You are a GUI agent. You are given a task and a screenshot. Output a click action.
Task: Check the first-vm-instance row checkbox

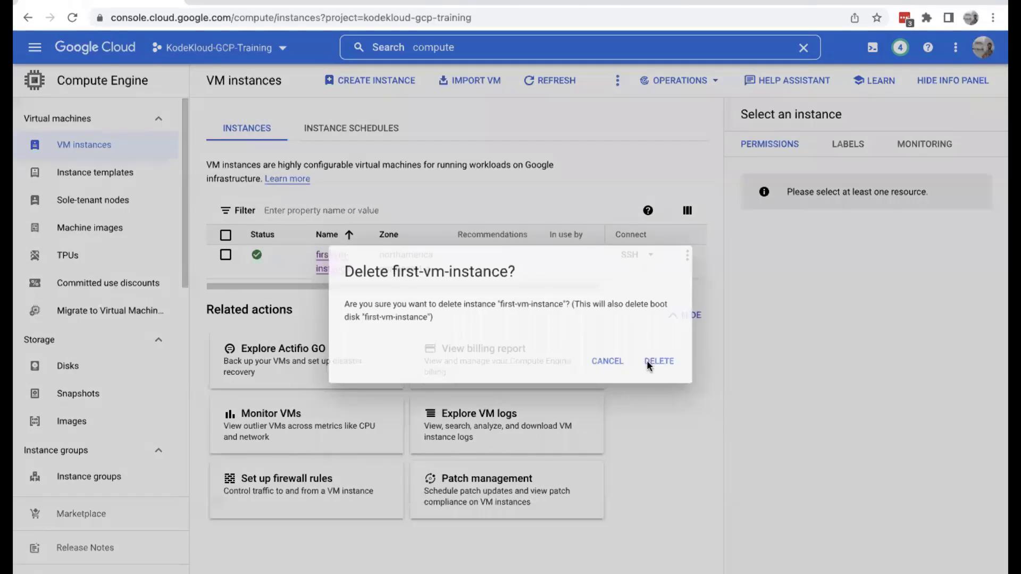pyautogui.click(x=225, y=255)
